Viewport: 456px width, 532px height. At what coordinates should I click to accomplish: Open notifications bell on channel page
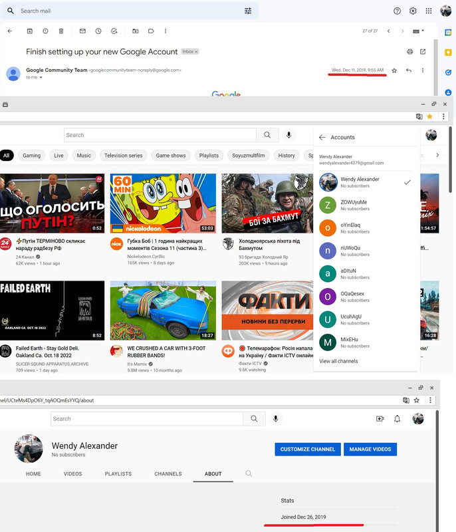pyautogui.click(x=397, y=419)
